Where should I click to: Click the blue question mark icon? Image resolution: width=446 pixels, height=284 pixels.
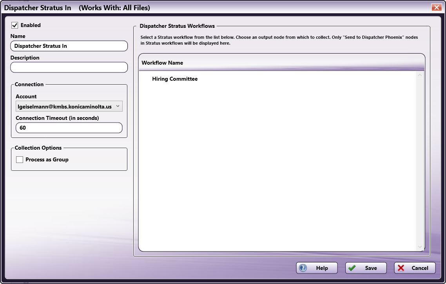(303, 268)
